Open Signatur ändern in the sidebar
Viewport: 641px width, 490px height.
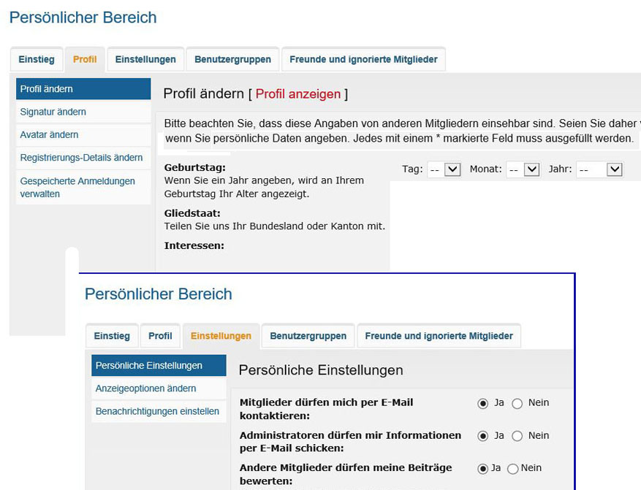[53, 112]
